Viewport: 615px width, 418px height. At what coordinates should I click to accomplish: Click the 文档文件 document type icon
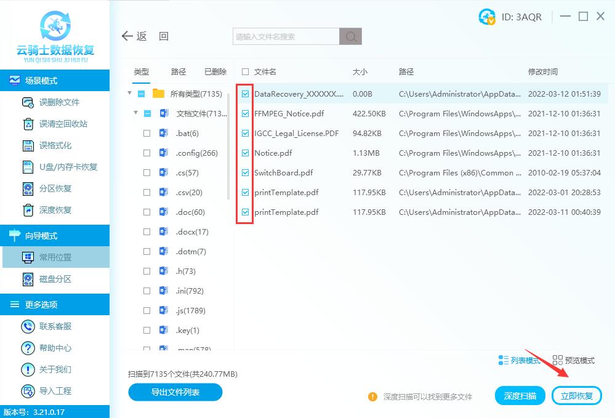[x=164, y=113]
